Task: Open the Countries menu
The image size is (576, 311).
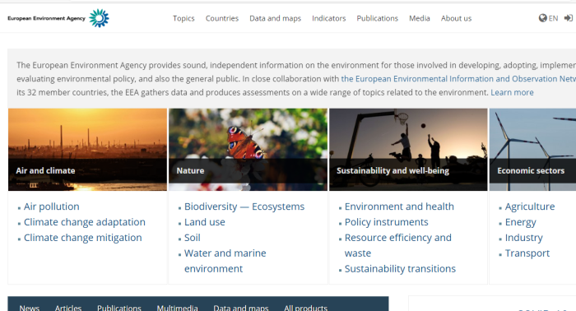Action: (x=222, y=18)
